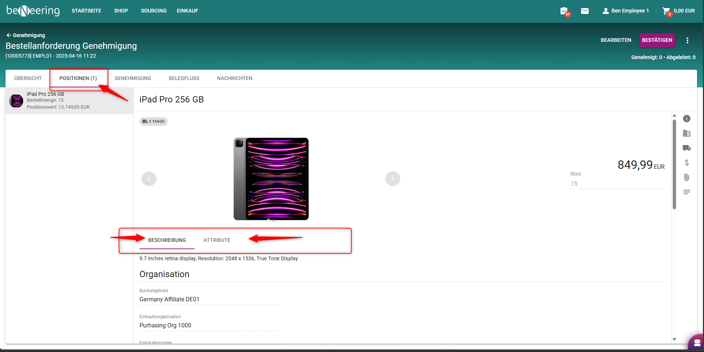Click the delivery truck icon in side rail
This screenshot has height=352, width=704.
coord(687,148)
